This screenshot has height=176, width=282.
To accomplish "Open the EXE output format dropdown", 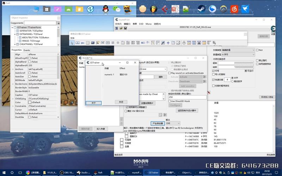I will [173, 124].
